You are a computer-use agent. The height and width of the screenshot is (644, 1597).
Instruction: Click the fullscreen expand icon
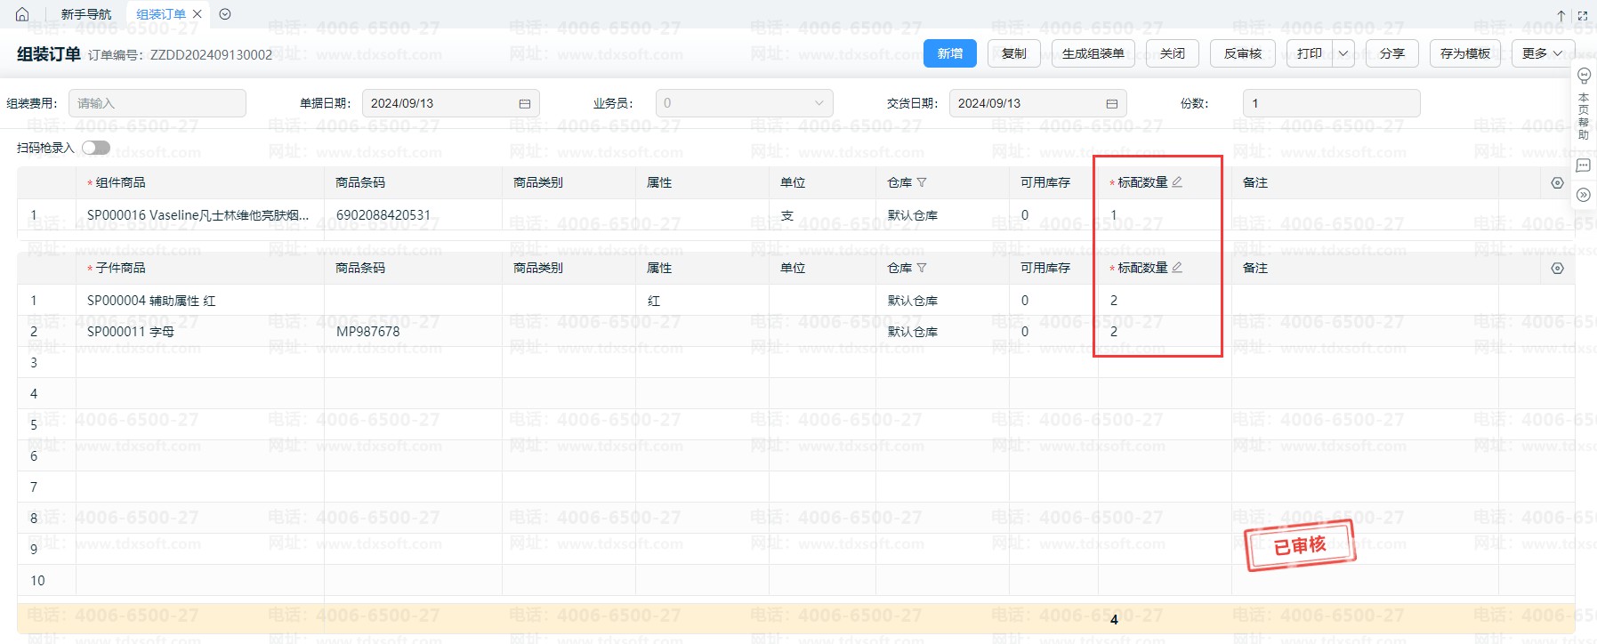coord(1583,15)
